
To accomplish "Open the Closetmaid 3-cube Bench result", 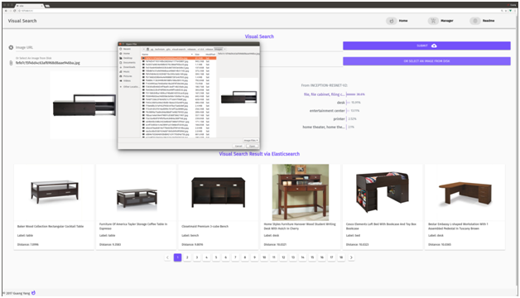I will coord(219,207).
